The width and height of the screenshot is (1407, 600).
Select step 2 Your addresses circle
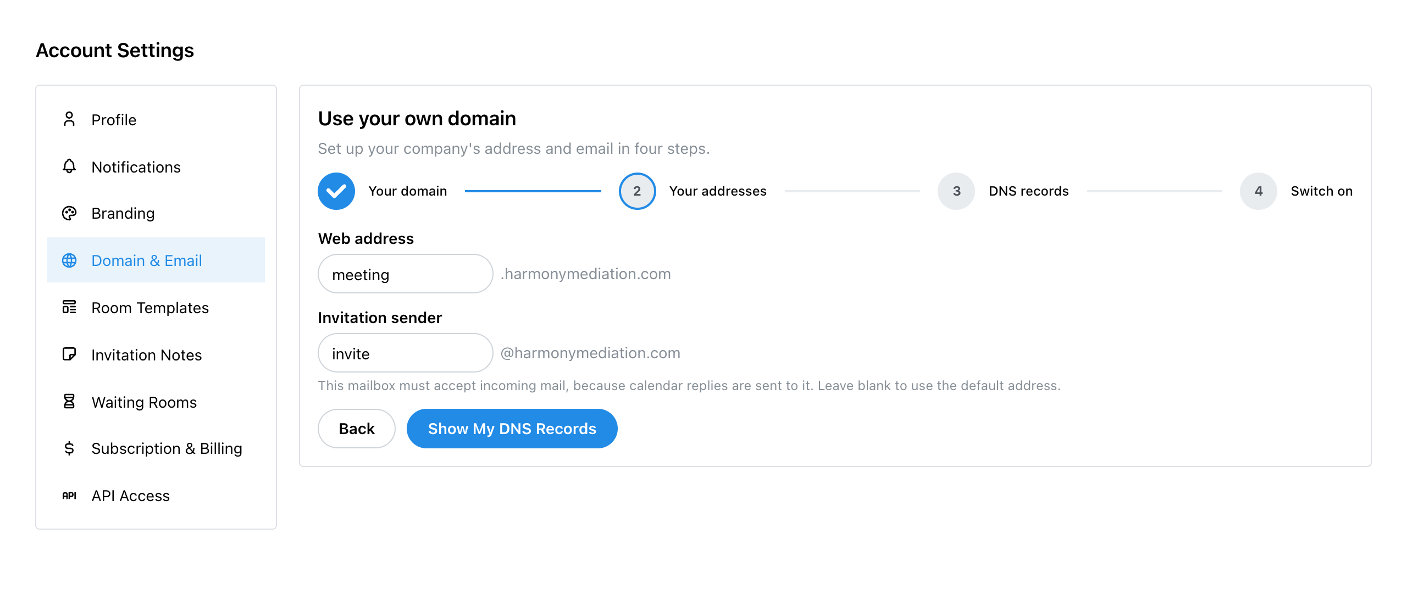click(638, 191)
